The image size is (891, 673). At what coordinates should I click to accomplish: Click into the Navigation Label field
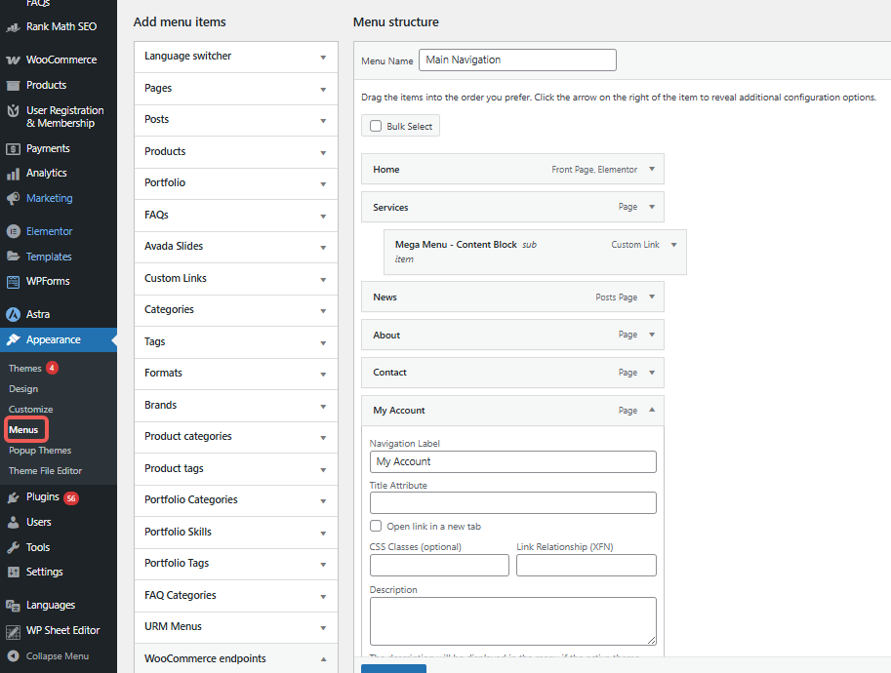point(512,461)
